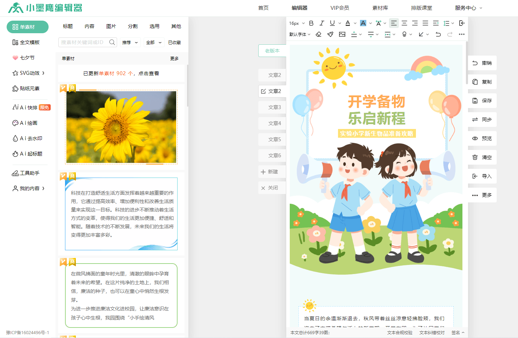Click the 清空 trash button

coord(482,157)
